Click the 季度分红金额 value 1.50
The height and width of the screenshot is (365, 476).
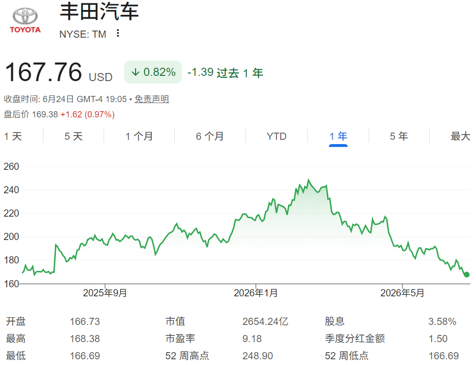pos(438,339)
